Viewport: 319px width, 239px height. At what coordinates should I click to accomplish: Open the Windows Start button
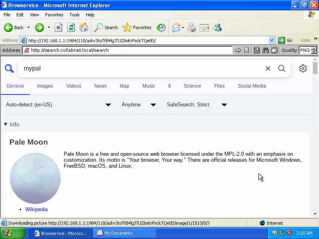click(12, 233)
